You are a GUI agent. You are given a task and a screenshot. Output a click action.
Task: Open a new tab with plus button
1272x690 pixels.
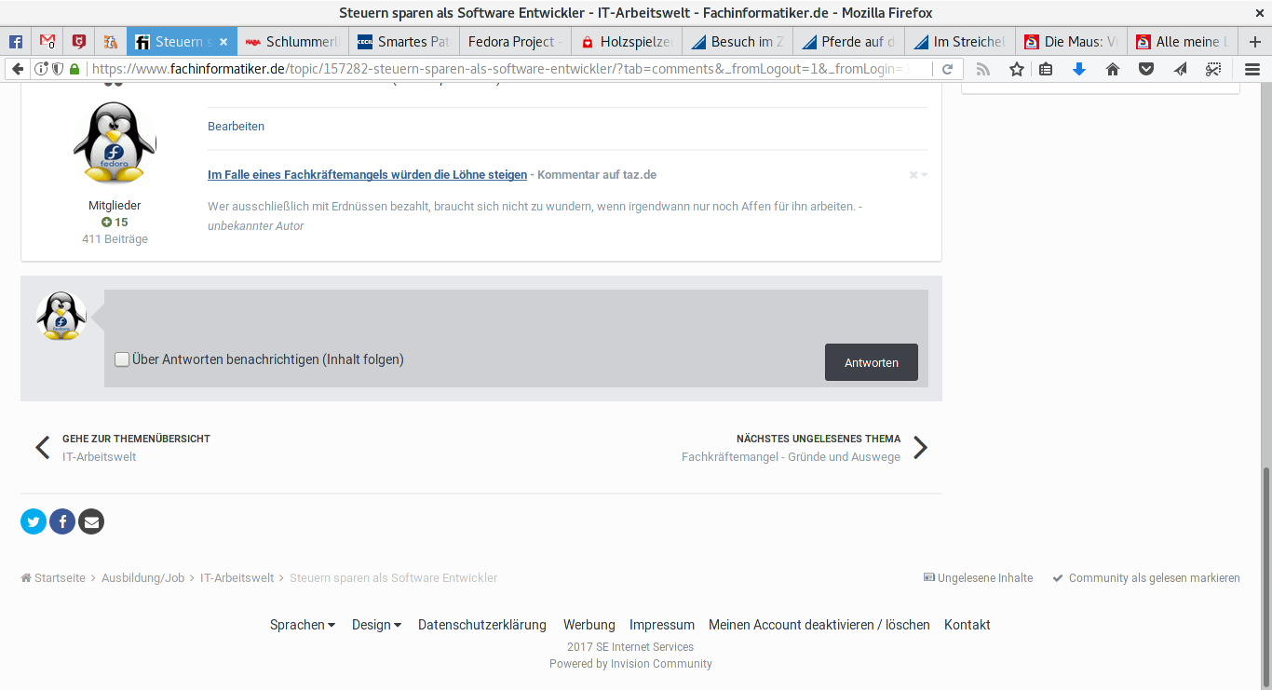(1254, 42)
